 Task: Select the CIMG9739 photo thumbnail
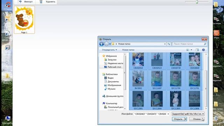click(x=176, y=61)
